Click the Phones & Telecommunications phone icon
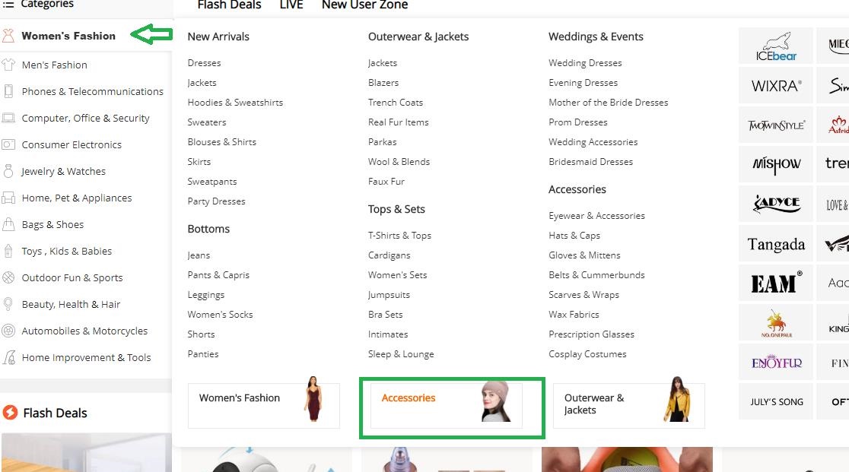 pyautogui.click(x=8, y=91)
